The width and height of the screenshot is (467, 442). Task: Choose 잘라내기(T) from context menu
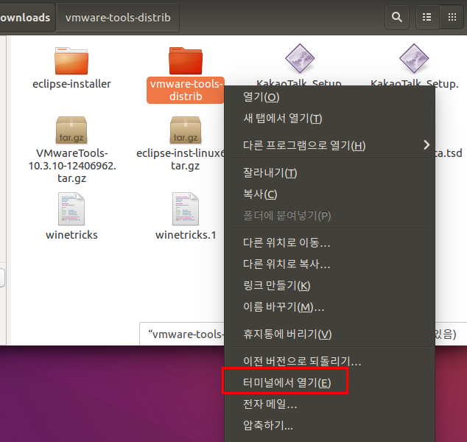pyautogui.click(x=330, y=173)
